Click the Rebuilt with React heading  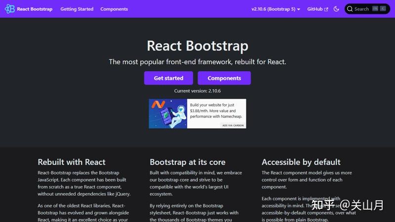point(72,162)
